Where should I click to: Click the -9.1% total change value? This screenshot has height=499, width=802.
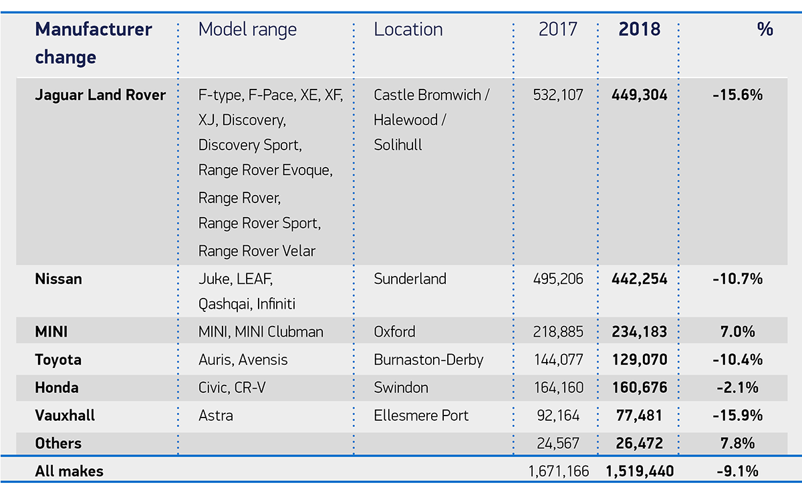738,472
